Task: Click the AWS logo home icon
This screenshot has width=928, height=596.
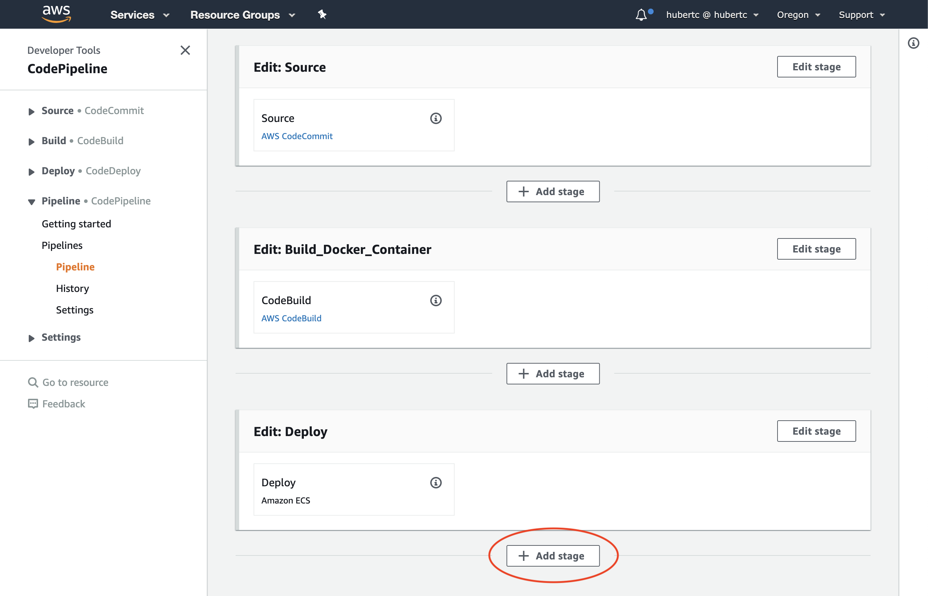Action: click(x=57, y=14)
